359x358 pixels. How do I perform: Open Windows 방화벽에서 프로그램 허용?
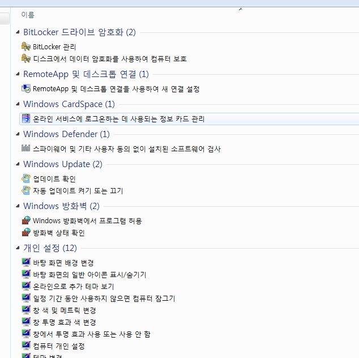(x=87, y=220)
